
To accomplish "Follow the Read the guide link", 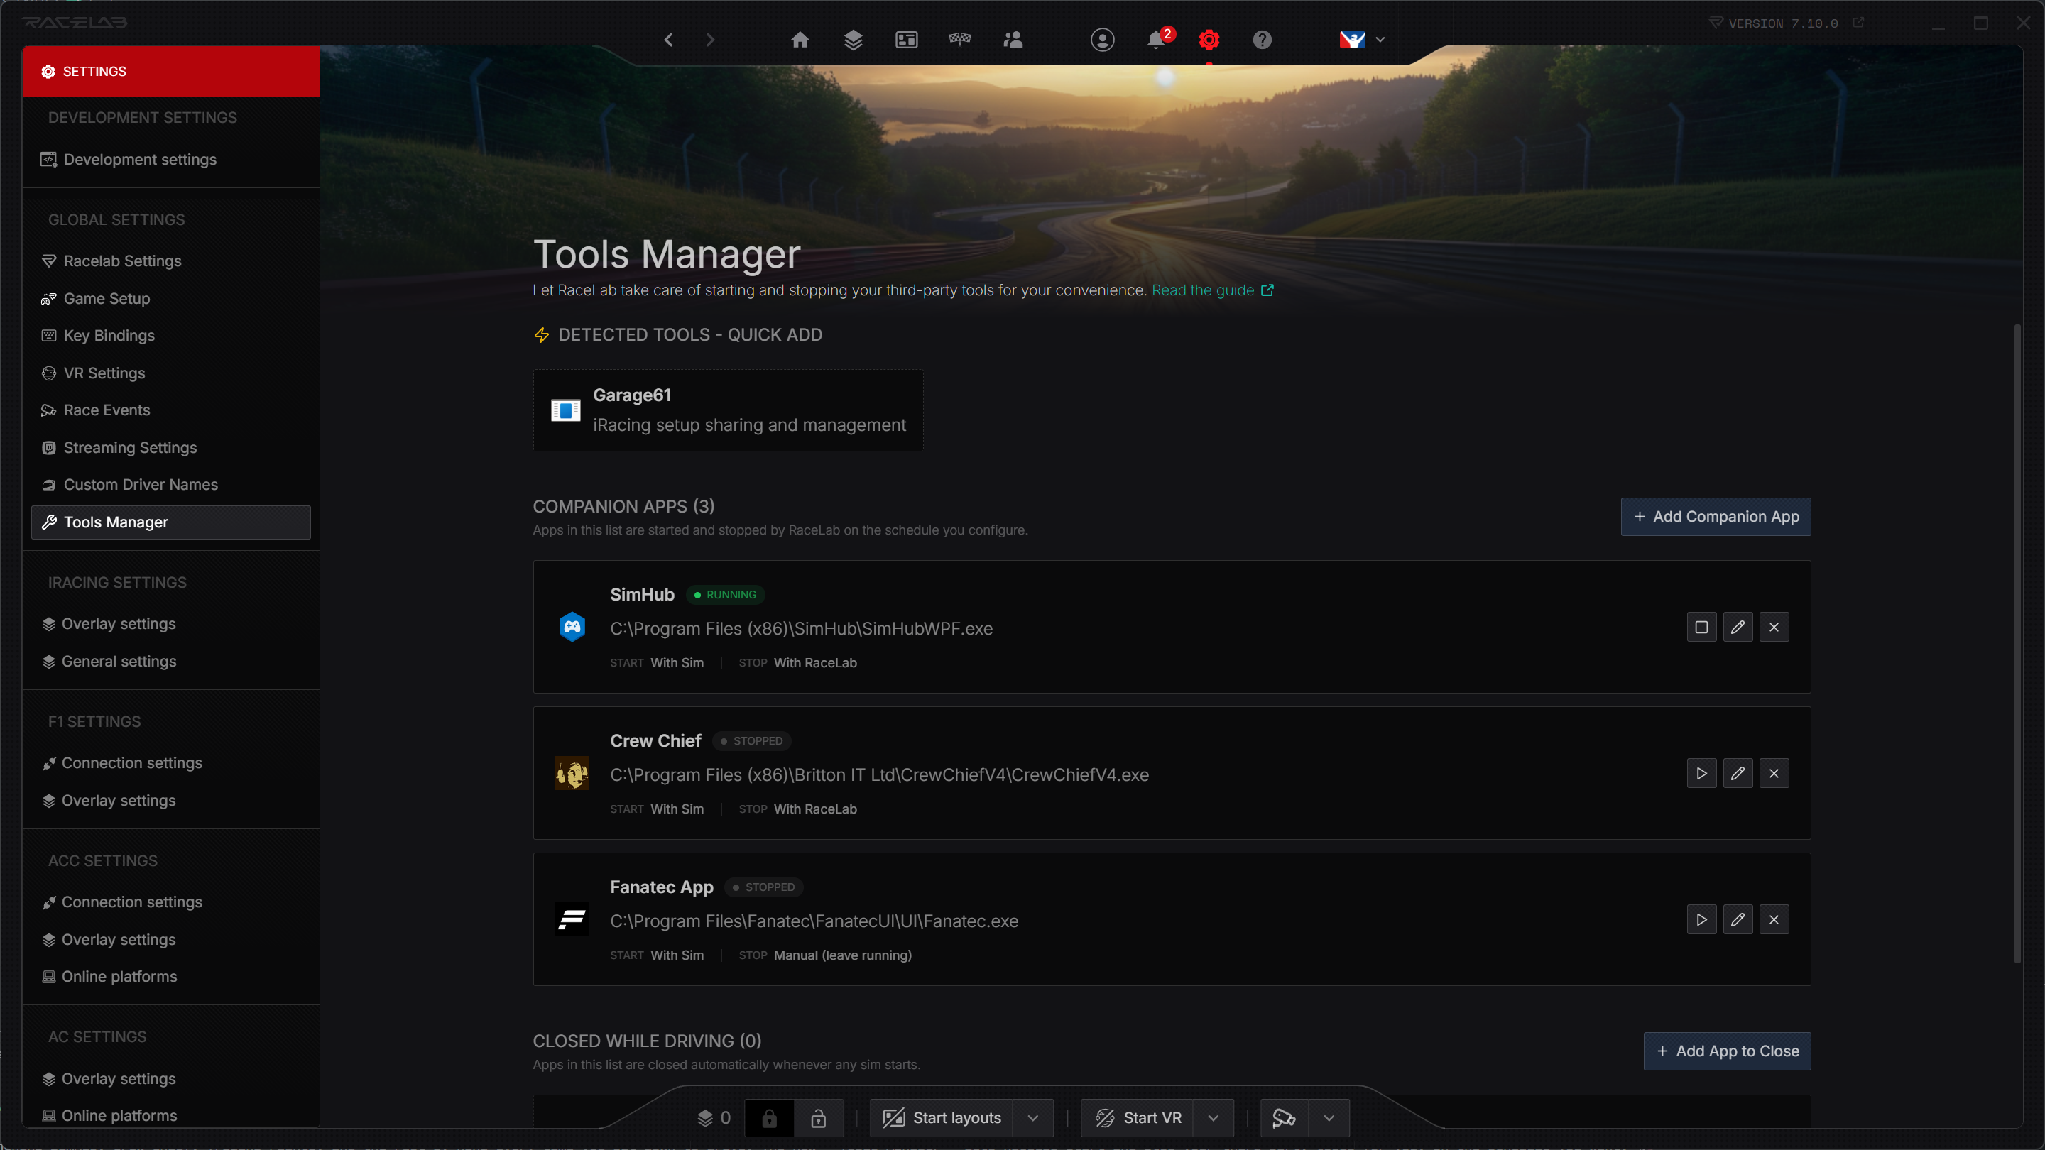I will pyautogui.click(x=1212, y=290).
